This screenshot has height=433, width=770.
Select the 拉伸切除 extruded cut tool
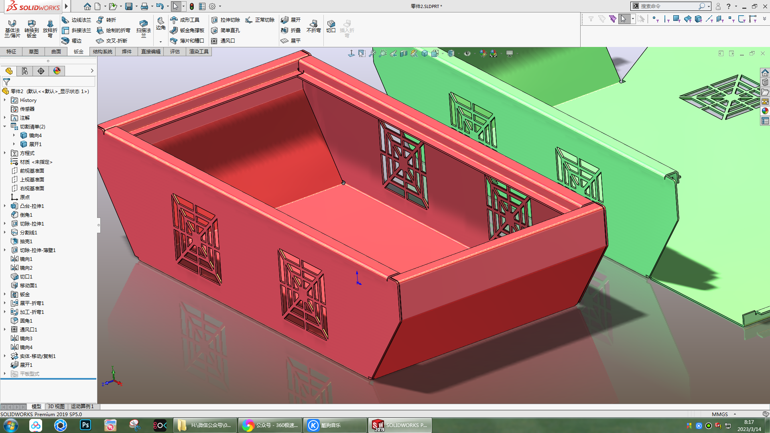[x=226, y=20]
